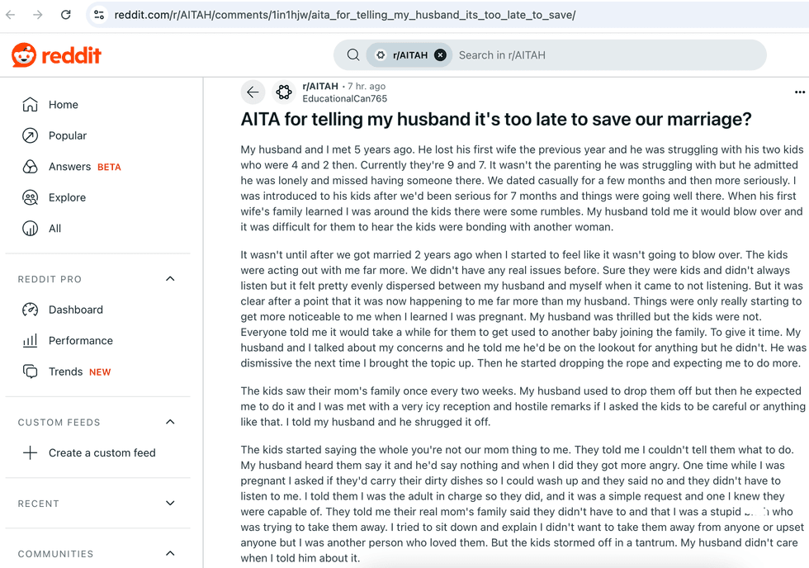
Task: Click the NEW badge next to Trends
Action: click(x=100, y=372)
